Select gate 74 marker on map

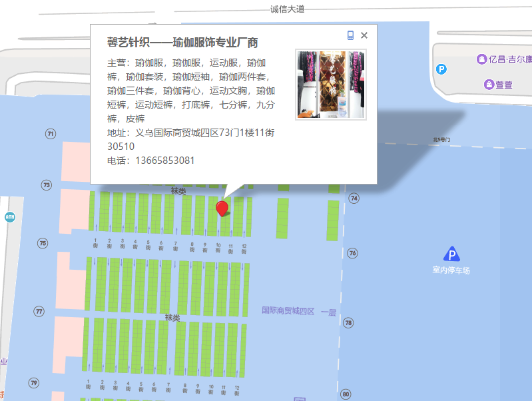click(354, 199)
